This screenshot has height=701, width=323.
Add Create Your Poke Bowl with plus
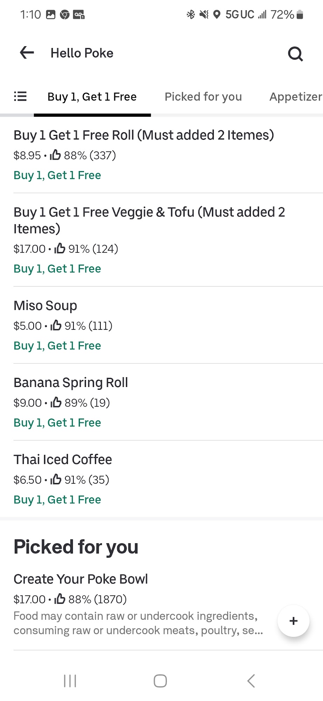(293, 621)
